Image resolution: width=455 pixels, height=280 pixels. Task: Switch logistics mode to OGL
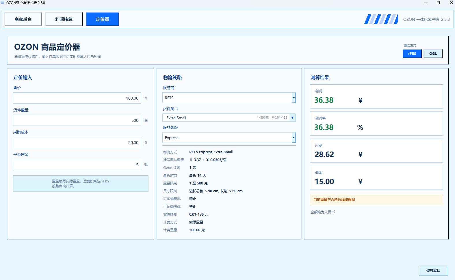click(x=433, y=54)
